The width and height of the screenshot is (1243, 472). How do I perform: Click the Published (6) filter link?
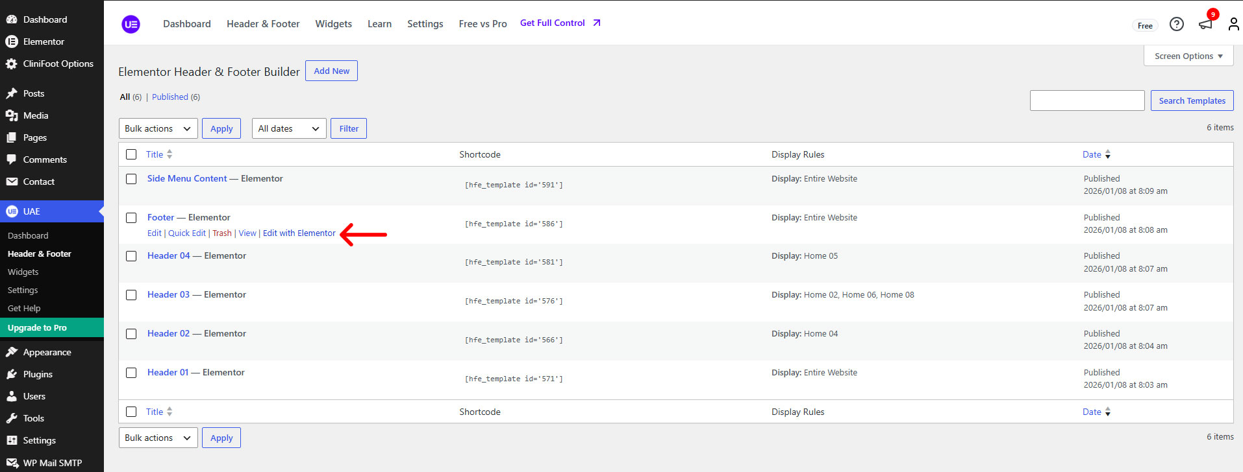[176, 97]
